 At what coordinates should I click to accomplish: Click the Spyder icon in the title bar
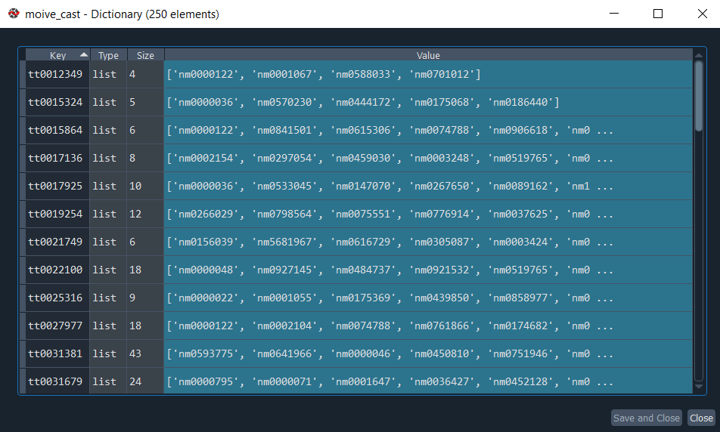pos(14,14)
